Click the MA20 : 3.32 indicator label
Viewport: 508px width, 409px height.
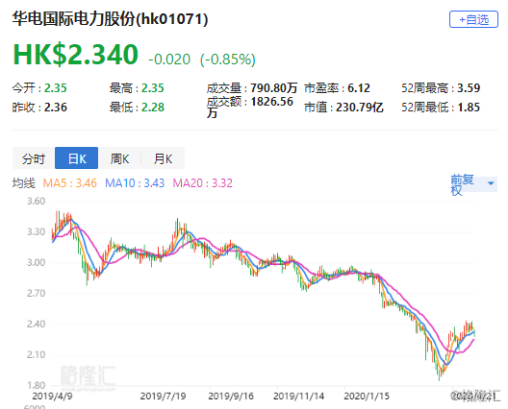pos(202,183)
